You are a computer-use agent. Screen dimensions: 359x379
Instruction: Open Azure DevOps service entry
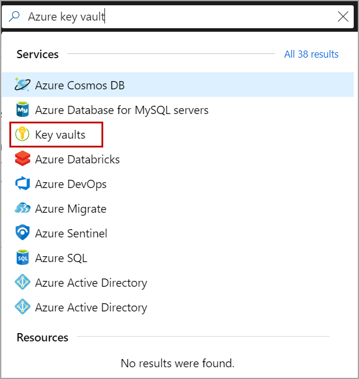coord(71,184)
